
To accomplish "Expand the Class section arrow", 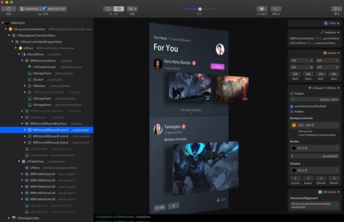I will [x=338, y=23].
